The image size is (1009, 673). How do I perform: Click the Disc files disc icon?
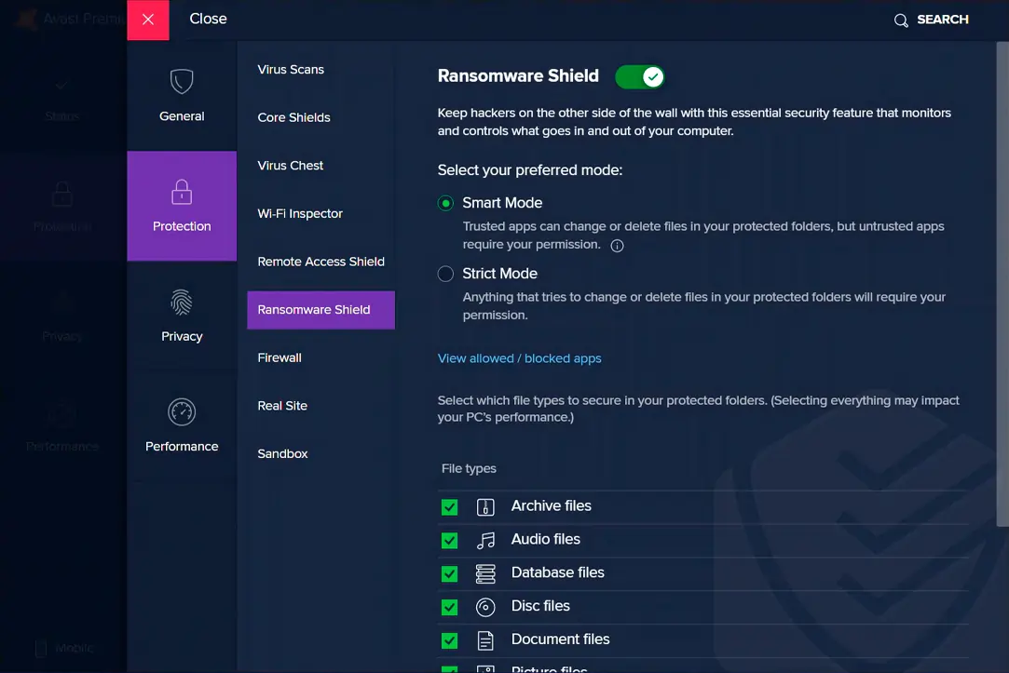tap(485, 607)
